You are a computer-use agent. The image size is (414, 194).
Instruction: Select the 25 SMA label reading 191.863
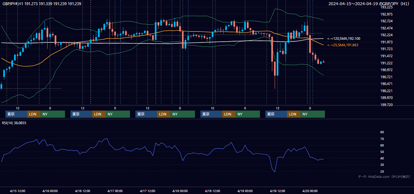click(343, 45)
